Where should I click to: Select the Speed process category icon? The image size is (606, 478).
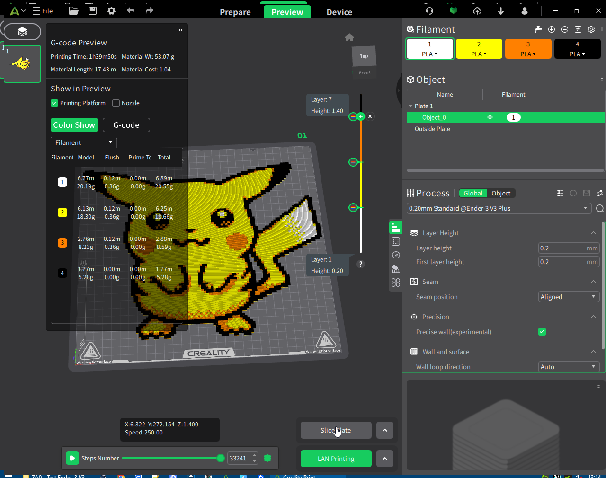[x=396, y=255]
